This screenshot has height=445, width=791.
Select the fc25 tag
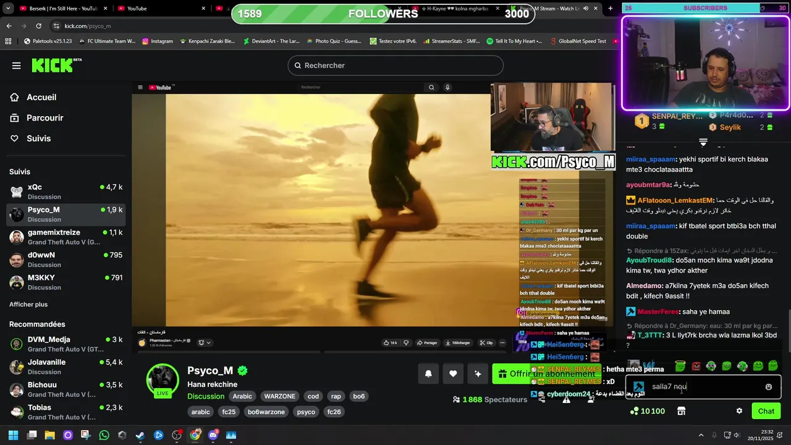pos(229,412)
